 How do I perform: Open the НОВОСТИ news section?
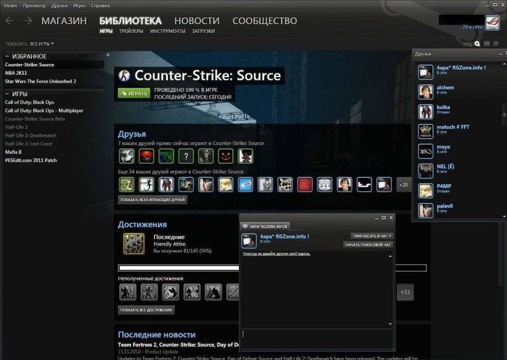click(x=196, y=21)
